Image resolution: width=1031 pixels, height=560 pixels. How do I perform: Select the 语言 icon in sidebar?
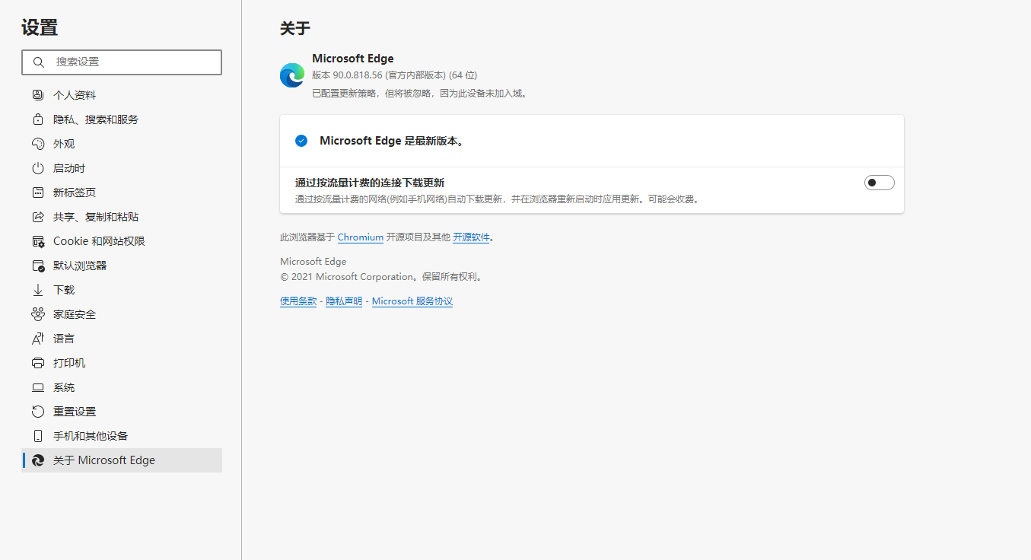pyautogui.click(x=38, y=338)
